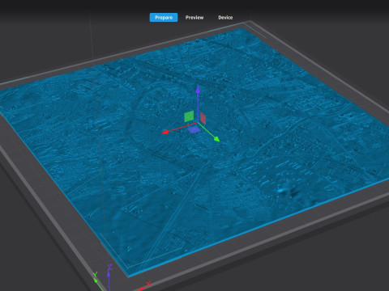Select the purple plane handle on the gizmo
Screen dimensions: 389x291
(194, 130)
